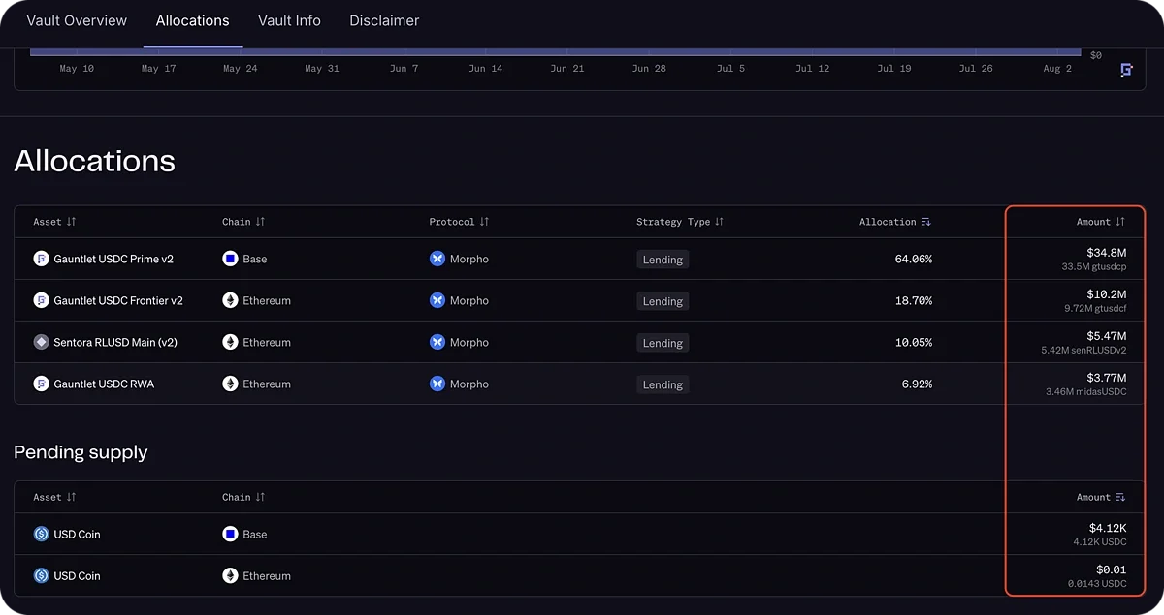Open the Vault Info tab

[289, 20]
